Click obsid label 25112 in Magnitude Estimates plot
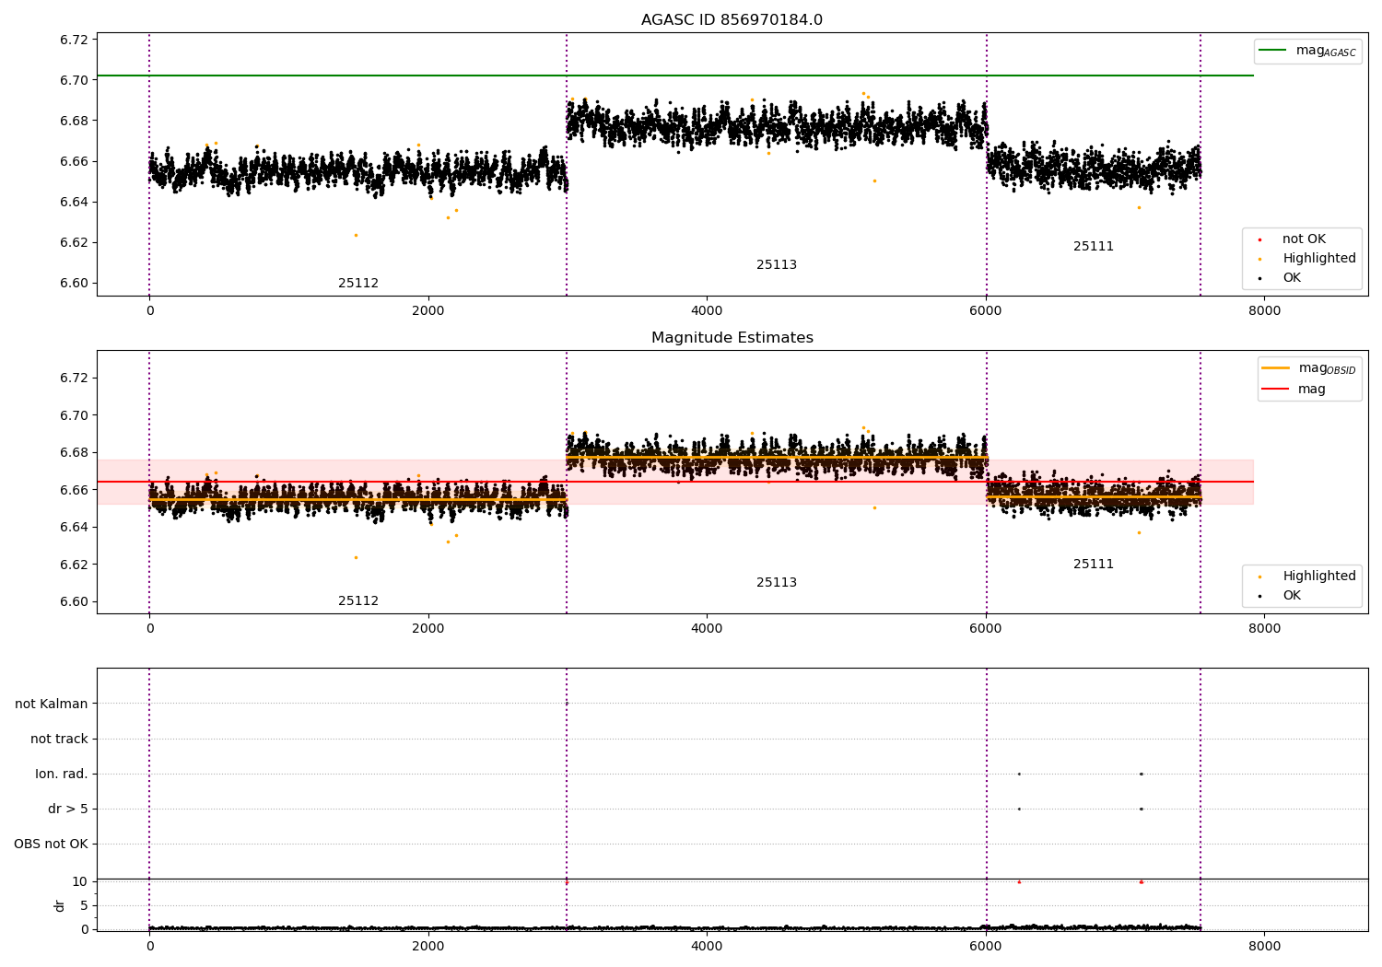The image size is (1382, 967). (358, 601)
